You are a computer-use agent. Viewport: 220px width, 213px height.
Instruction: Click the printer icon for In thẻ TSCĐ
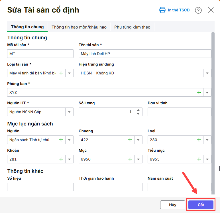point(162,10)
